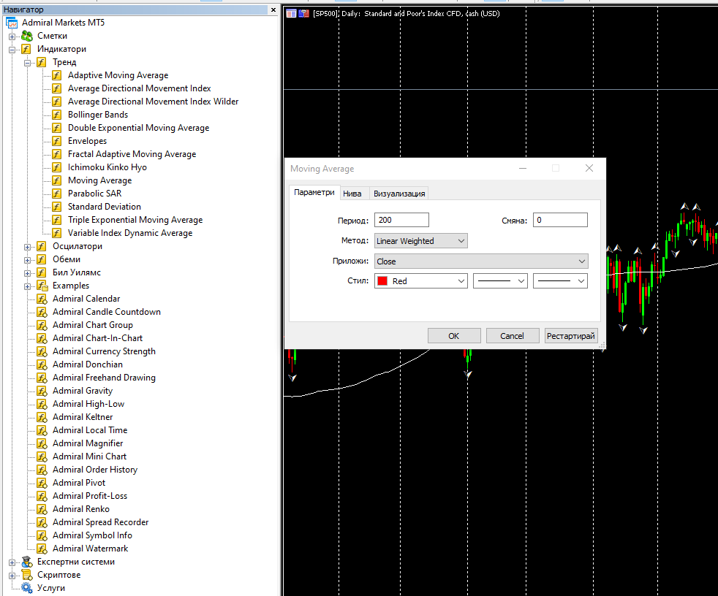The height and width of the screenshot is (596, 718).
Task: Open the Приложи Close dropdown
Action: (481, 261)
